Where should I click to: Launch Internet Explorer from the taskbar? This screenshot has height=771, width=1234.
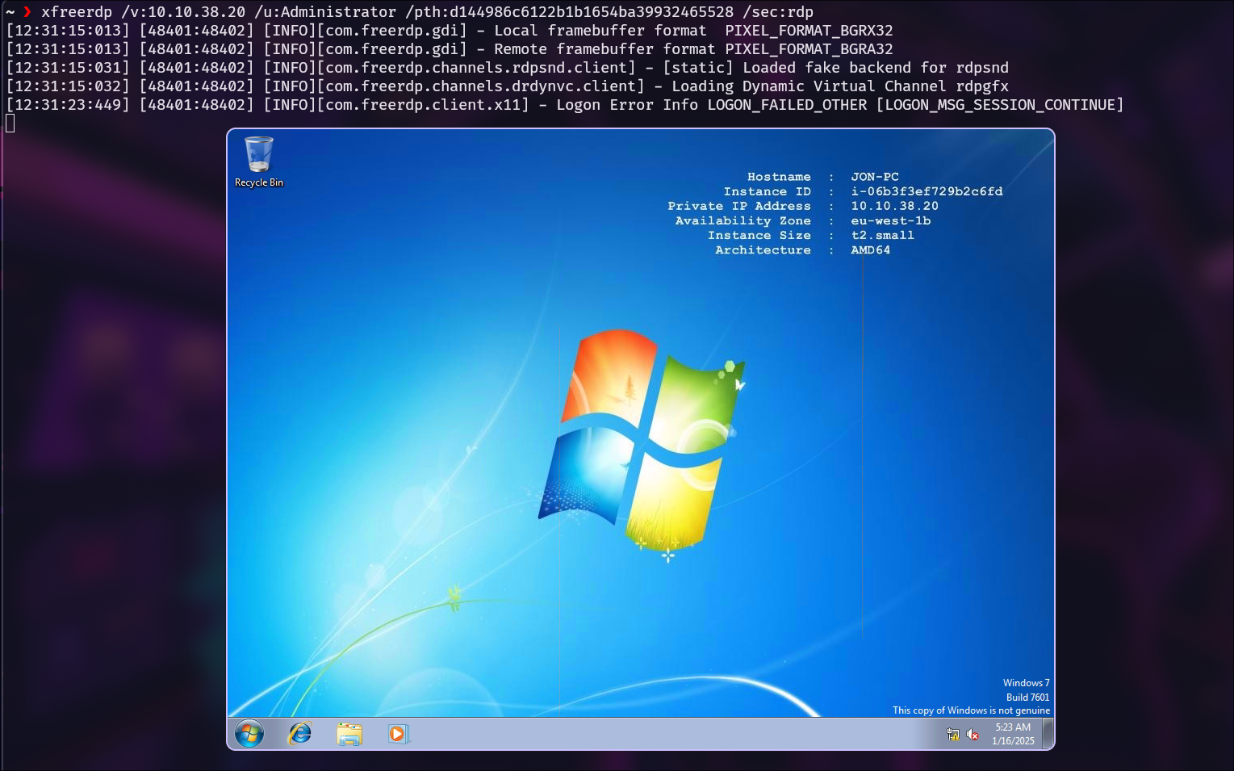coord(299,734)
